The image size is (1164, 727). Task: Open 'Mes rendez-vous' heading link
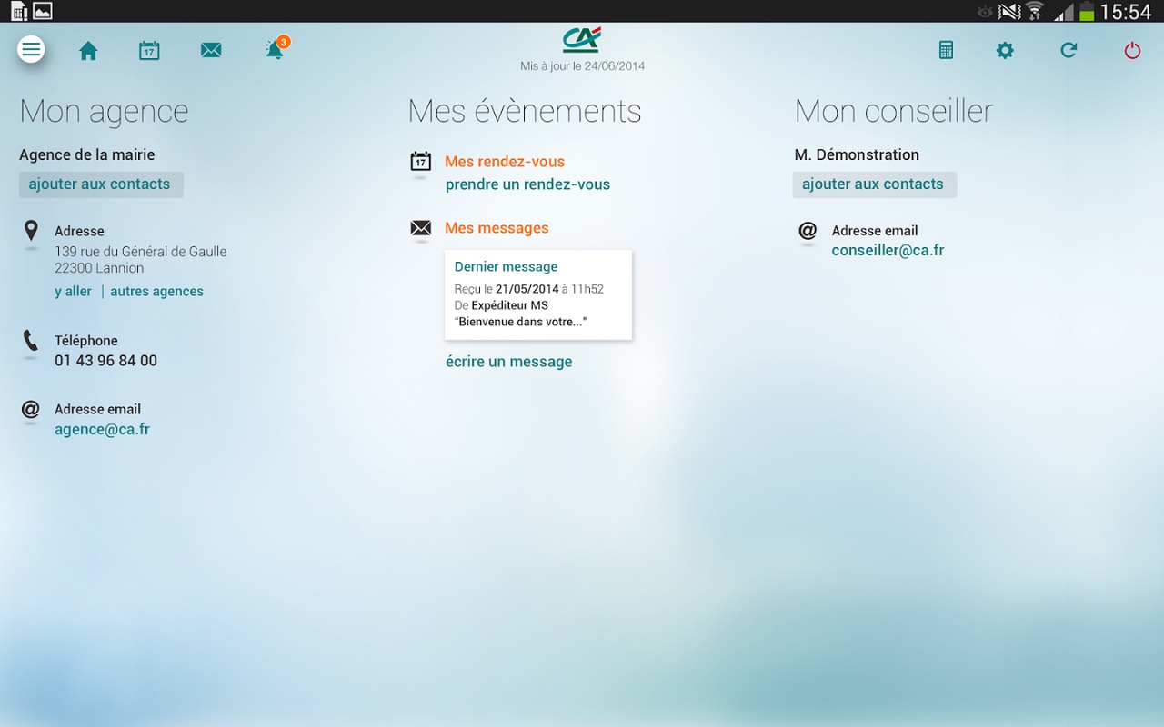505,162
